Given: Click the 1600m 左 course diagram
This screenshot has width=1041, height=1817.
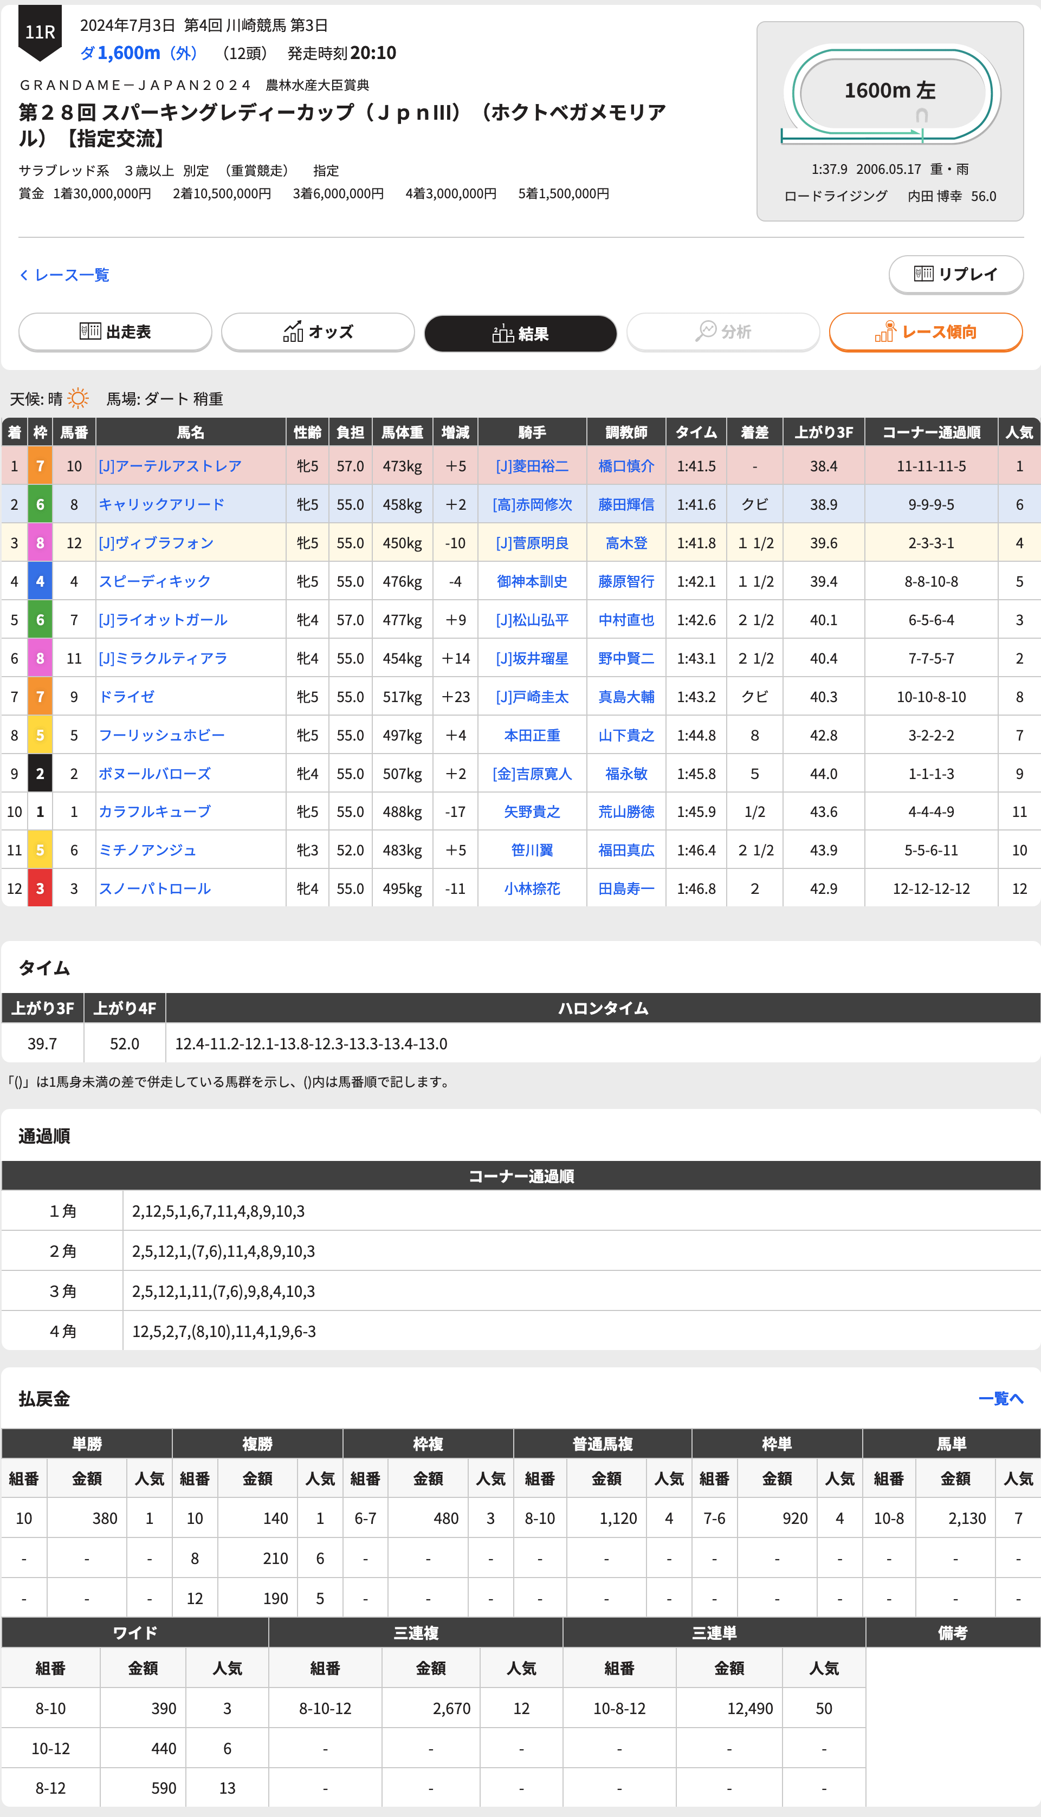Looking at the screenshot, I should point(890,95).
